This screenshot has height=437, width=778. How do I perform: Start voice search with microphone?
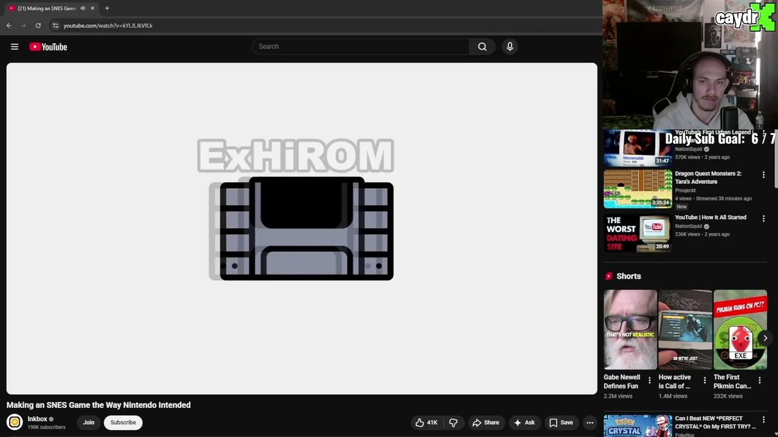pos(510,47)
